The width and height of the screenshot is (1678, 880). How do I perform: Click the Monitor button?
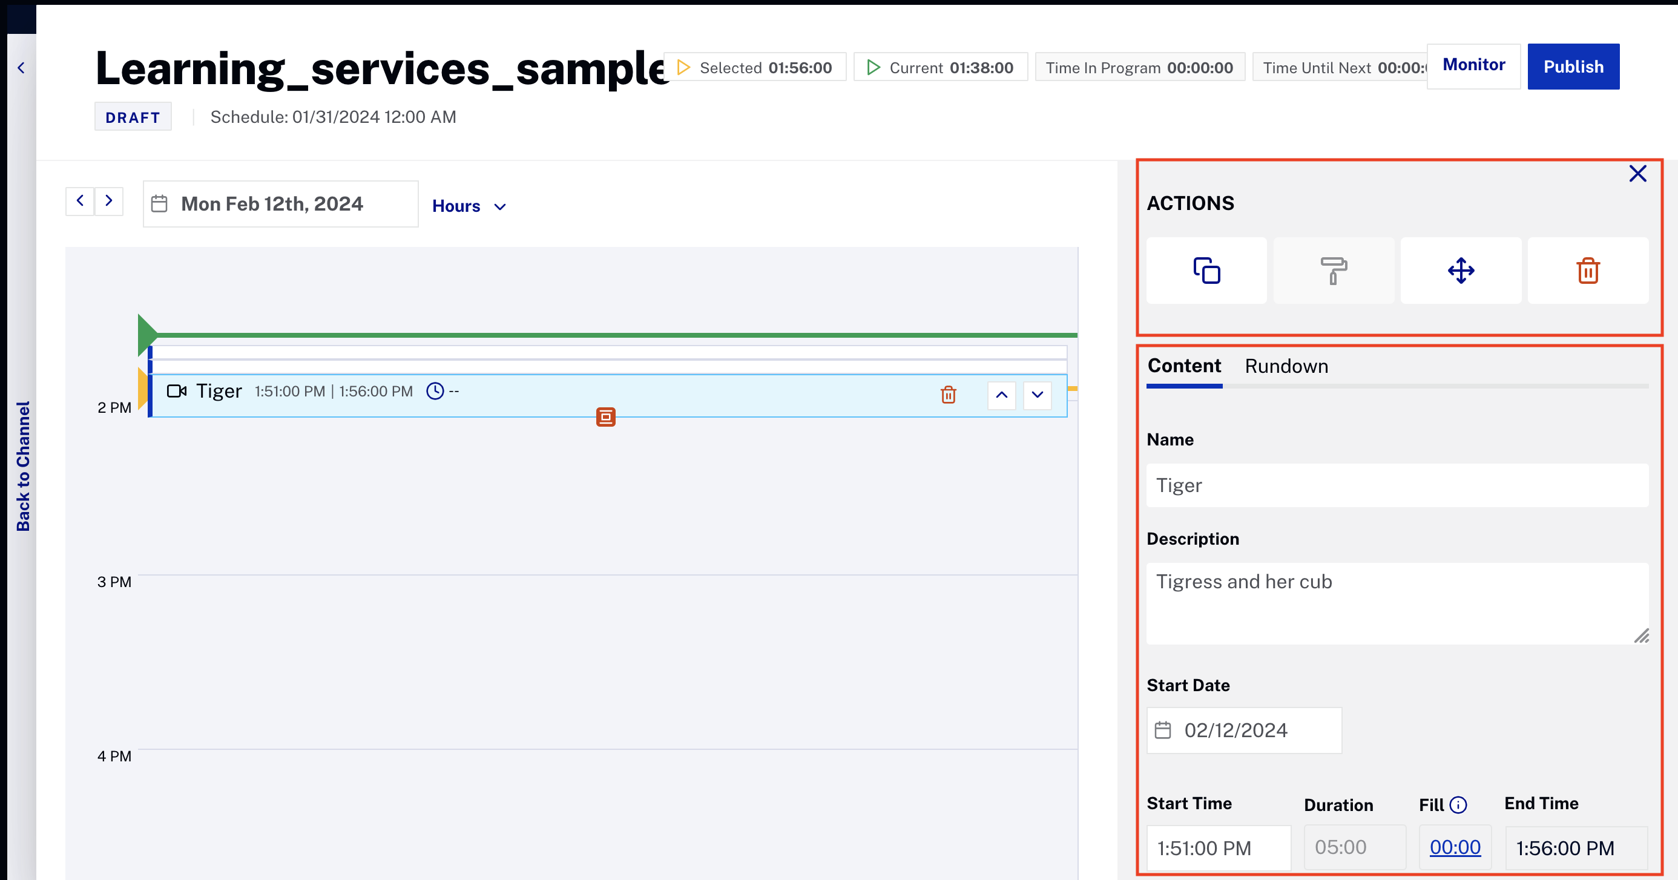click(1473, 65)
